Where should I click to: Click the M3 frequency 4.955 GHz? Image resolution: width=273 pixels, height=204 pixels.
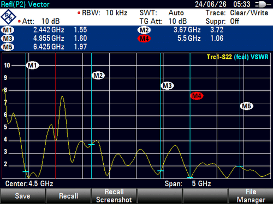pyautogui.click(x=49, y=39)
